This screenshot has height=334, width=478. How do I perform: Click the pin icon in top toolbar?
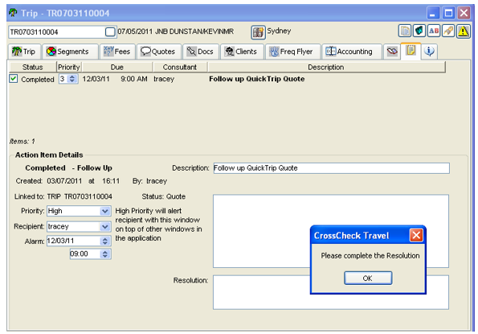[x=448, y=31]
